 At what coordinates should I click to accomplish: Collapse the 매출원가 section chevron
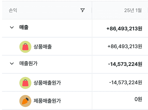12,64
